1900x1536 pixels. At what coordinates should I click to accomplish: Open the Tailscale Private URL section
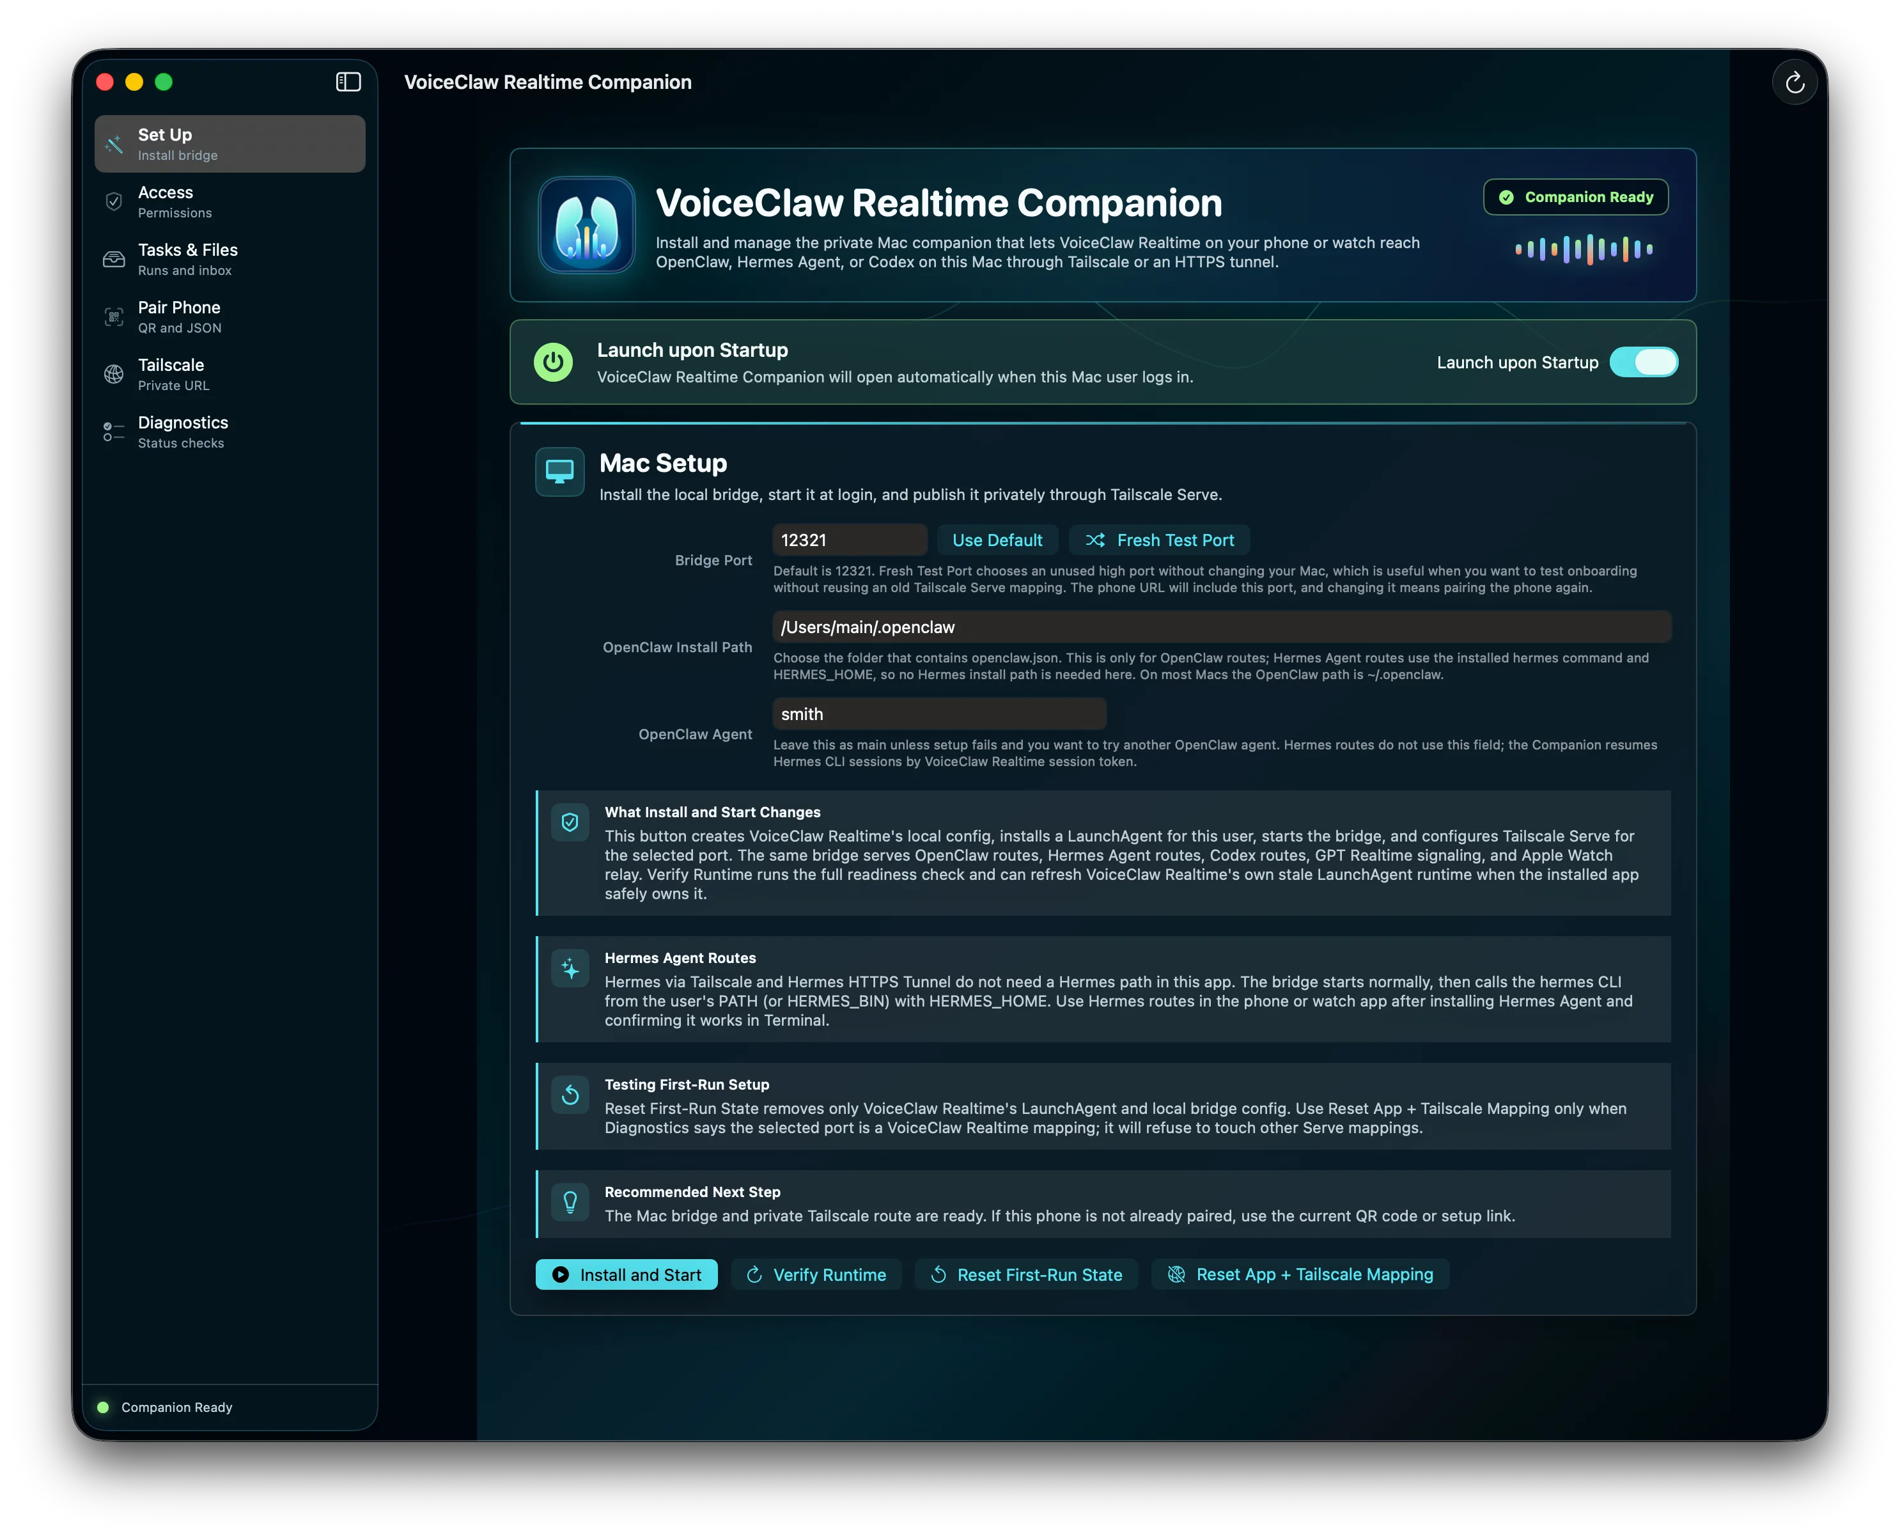click(230, 374)
